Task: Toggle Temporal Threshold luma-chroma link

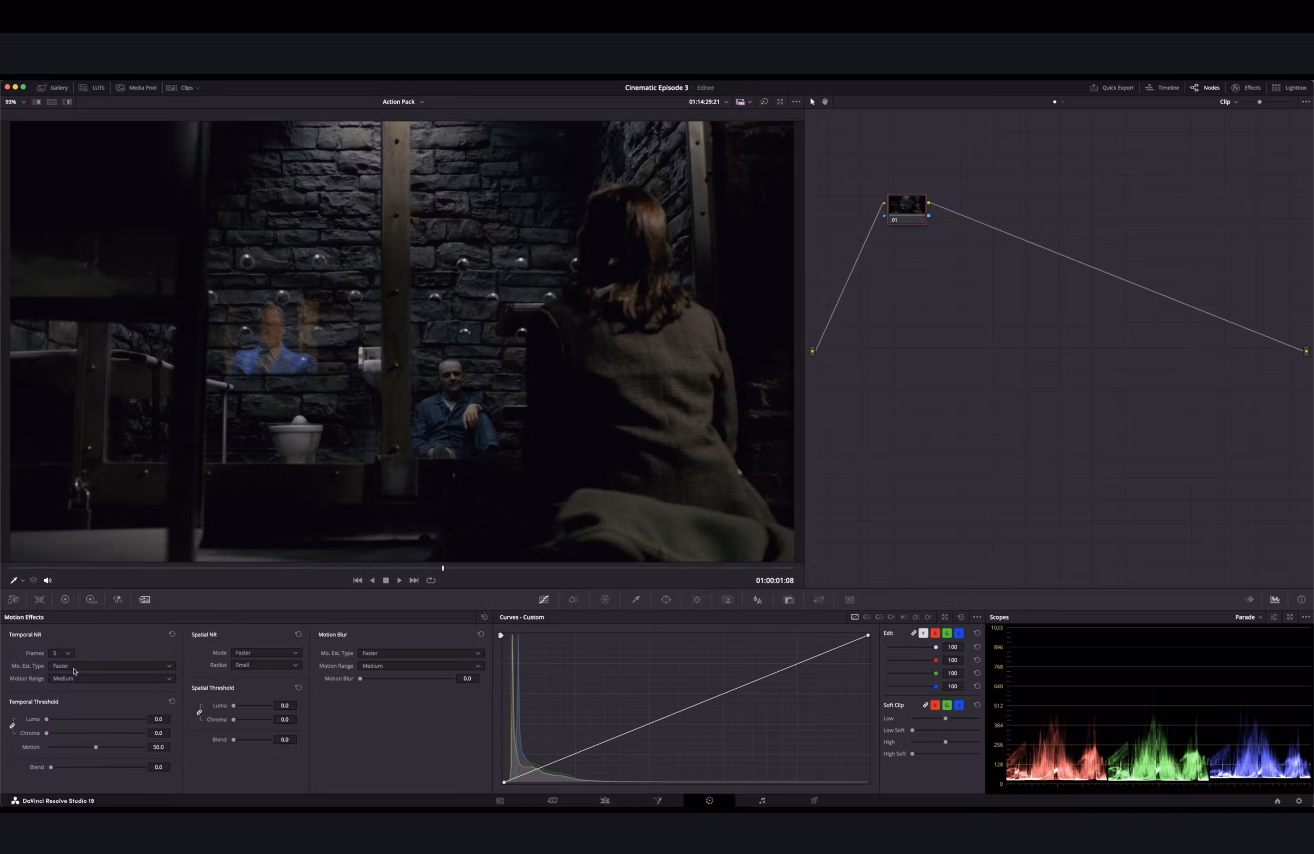Action: [12, 726]
